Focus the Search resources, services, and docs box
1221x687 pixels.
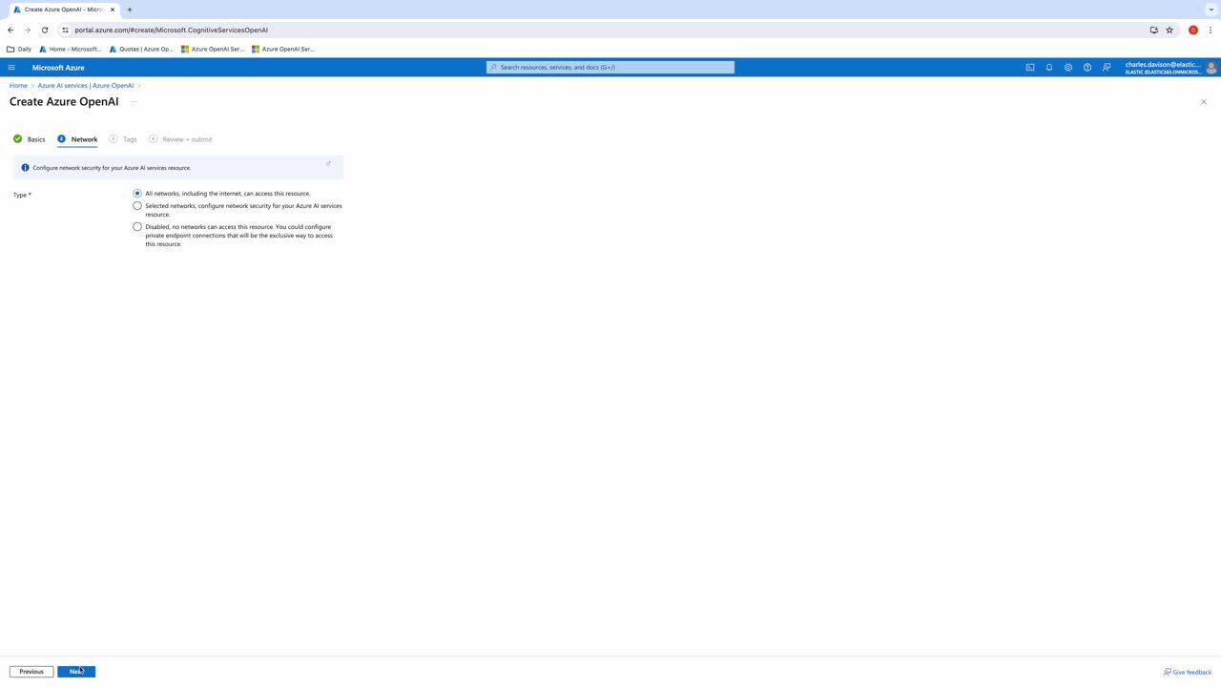(610, 68)
